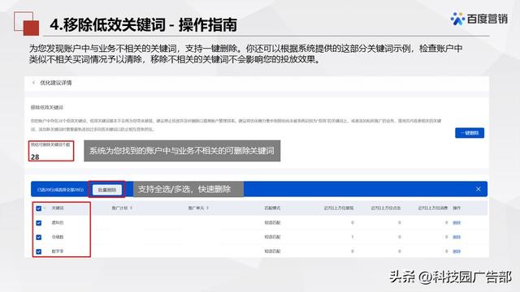520x292 pixels.
Task: Click 短语匹配 cell in first keyword row
Action: (272, 223)
